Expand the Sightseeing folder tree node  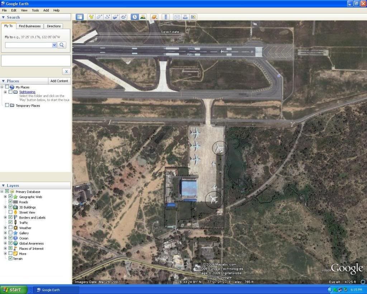pyautogui.click(x=5, y=92)
